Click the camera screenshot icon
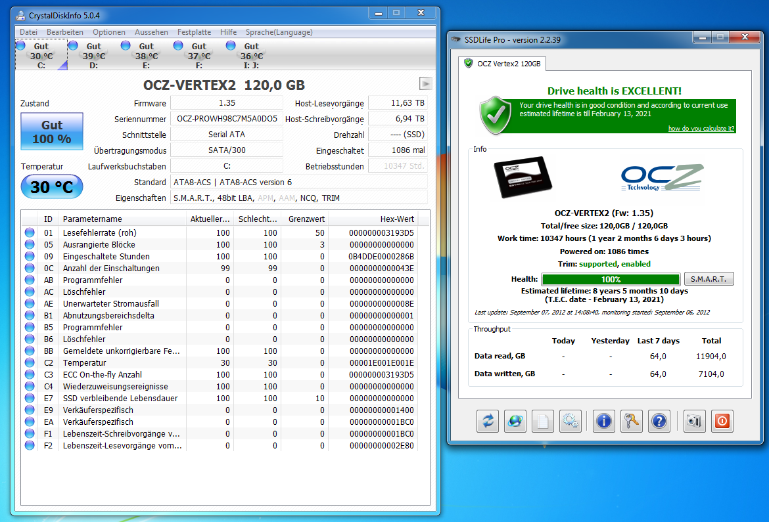This screenshot has height=522, width=769. pos(694,421)
